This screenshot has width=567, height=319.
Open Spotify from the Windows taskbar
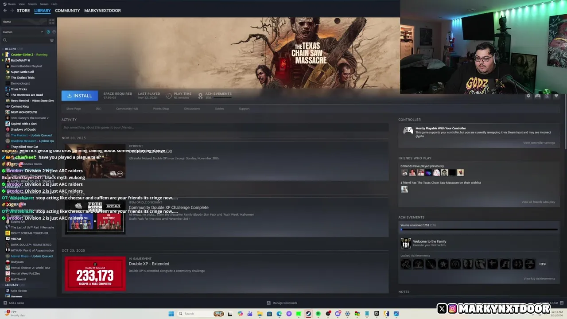pos(318,314)
